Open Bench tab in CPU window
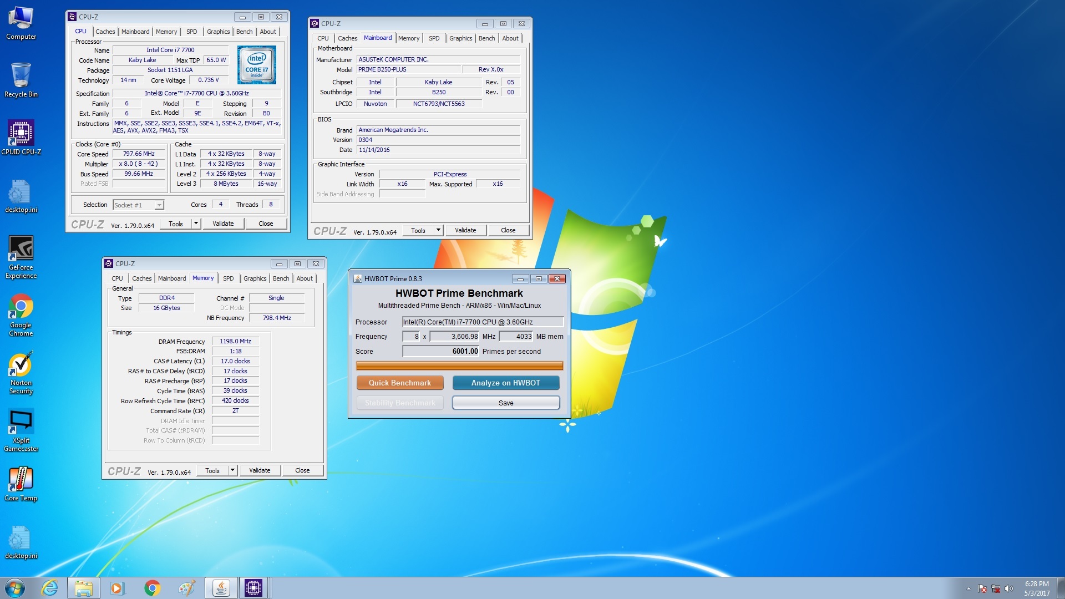Image resolution: width=1065 pixels, height=599 pixels. coord(244,32)
